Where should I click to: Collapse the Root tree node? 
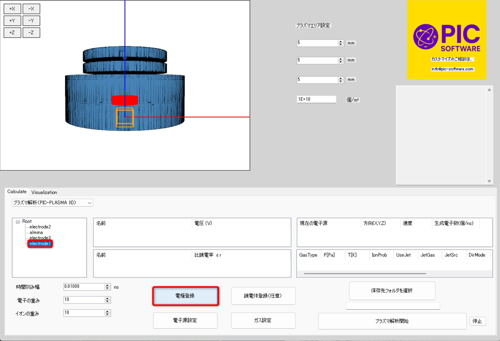18,222
